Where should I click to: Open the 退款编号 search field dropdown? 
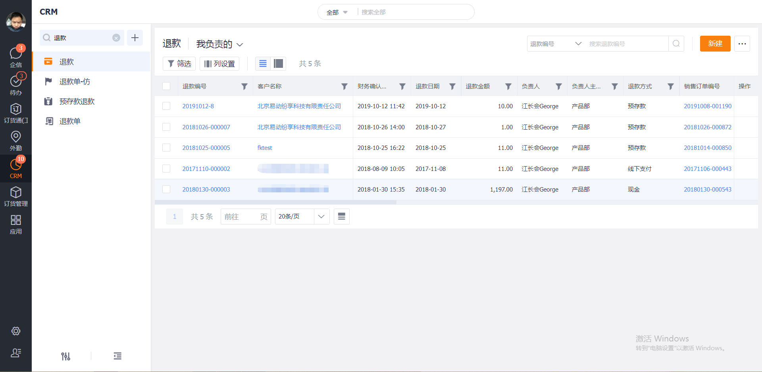pos(556,44)
